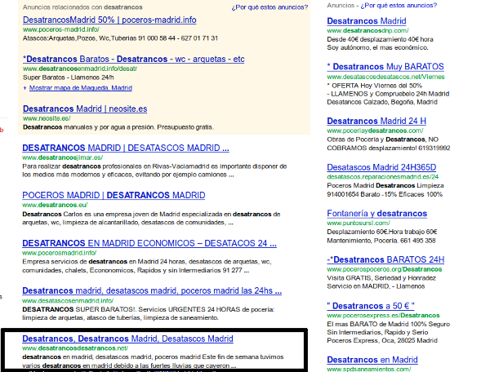490x372 pixels.
Task: Open 'DESATRANCOS MADRID | DESATASCOS MADRID ...' result
Action: (x=126, y=148)
